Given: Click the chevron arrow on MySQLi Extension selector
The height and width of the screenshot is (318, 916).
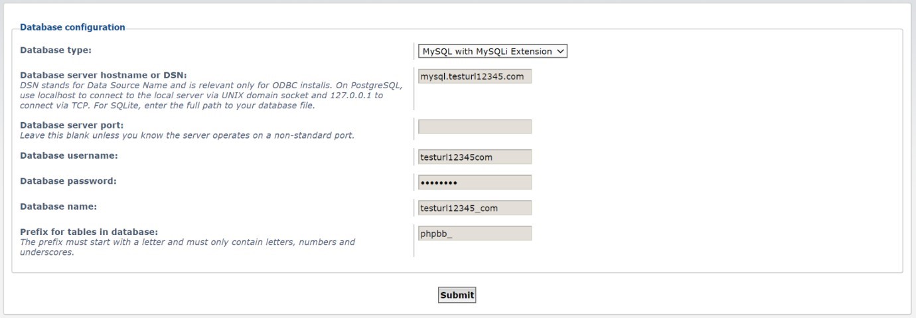Looking at the screenshot, I should pos(560,51).
